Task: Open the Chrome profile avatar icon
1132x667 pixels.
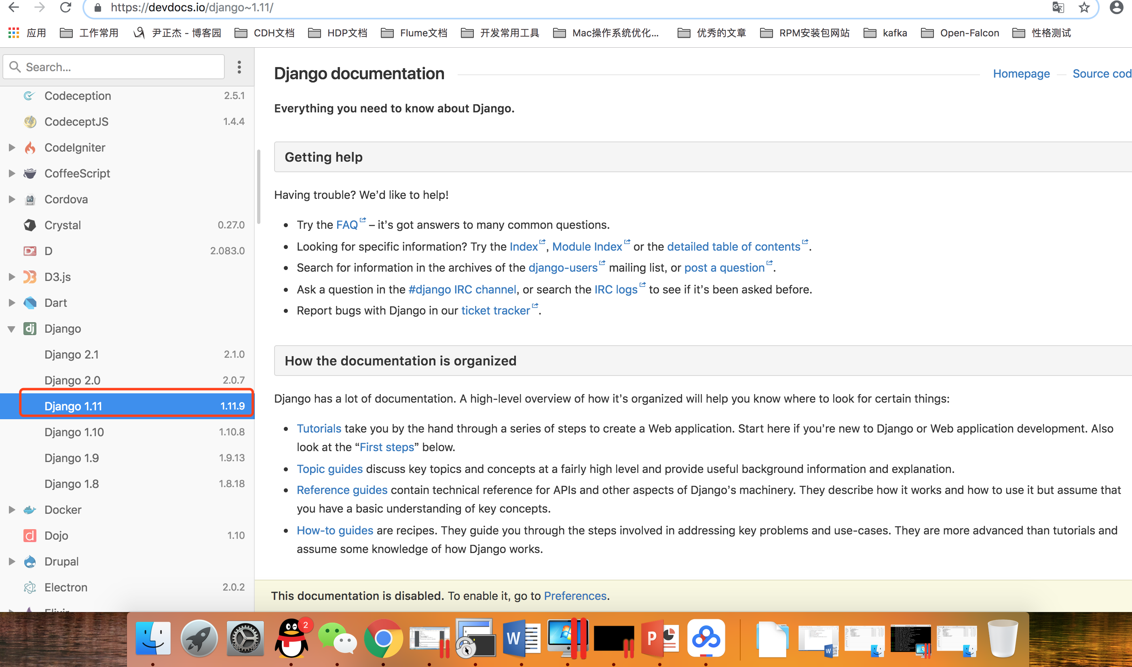Action: (x=1116, y=7)
